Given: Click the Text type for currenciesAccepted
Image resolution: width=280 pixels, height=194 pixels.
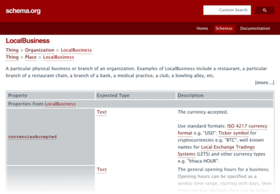Looking at the screenshot, I should (x=102, y=112).
